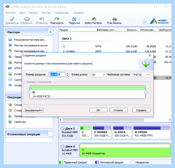The height and width of the screenshot is (168, 175).
Task: Click the Повторить (Redo) toolbar icon
Action: 57,19
